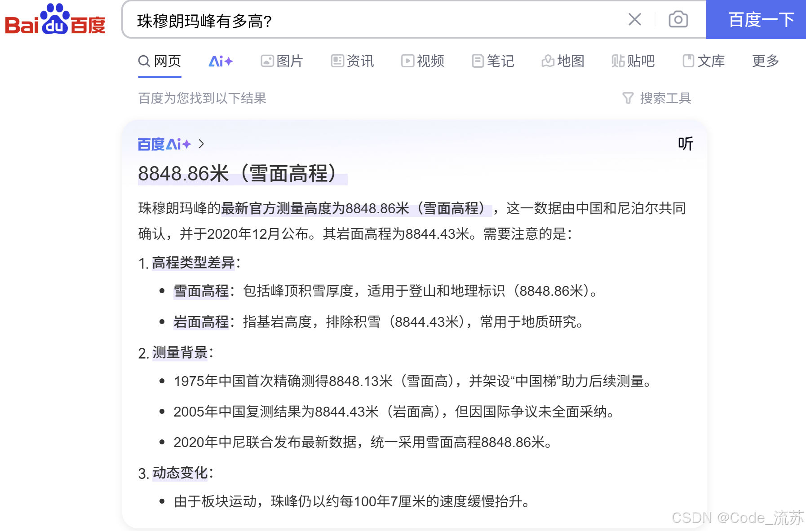806x531 pixels.
Task: Open the 文库 tab
Action: (704, 61)
